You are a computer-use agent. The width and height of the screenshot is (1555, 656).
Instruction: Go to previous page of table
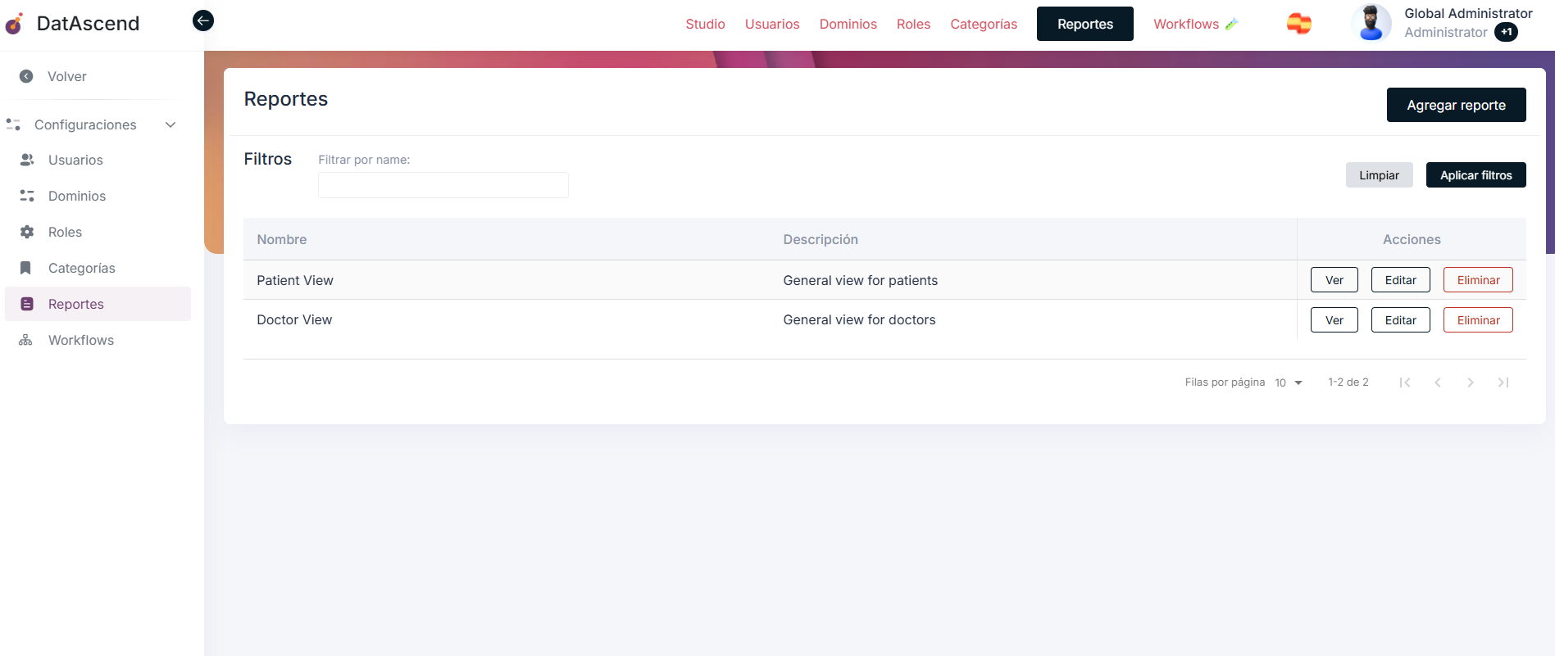[1438, 382]
